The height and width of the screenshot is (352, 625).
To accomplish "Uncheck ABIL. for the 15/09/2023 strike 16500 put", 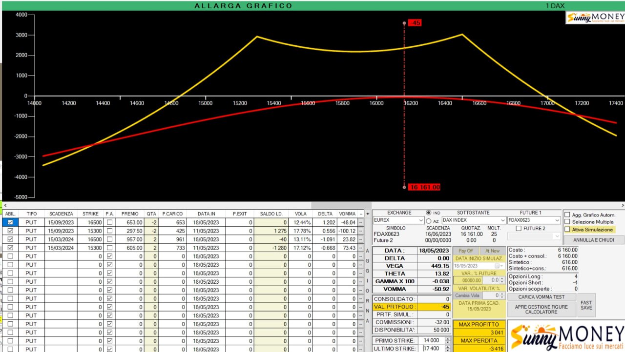I will coord(11,222).
